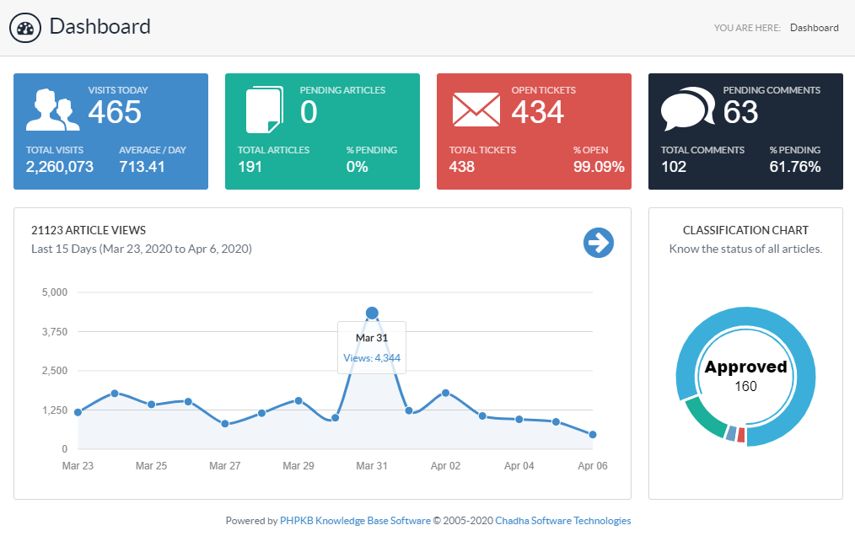855x536 pixels.
Task: Click the Classification Chart panel title
Action: point(745,229)
